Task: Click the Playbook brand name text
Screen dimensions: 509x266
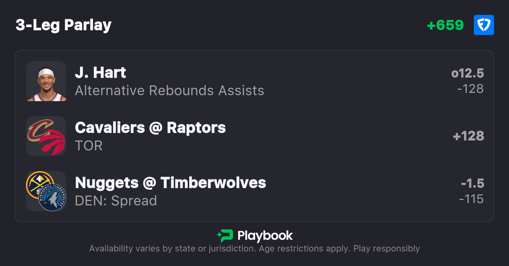Action: [265, 236]
